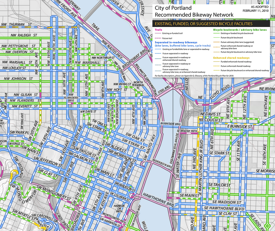275x231 pixels.
Task: Click the 'NW RALEIGH ST' street label
Action: point(24,35)
